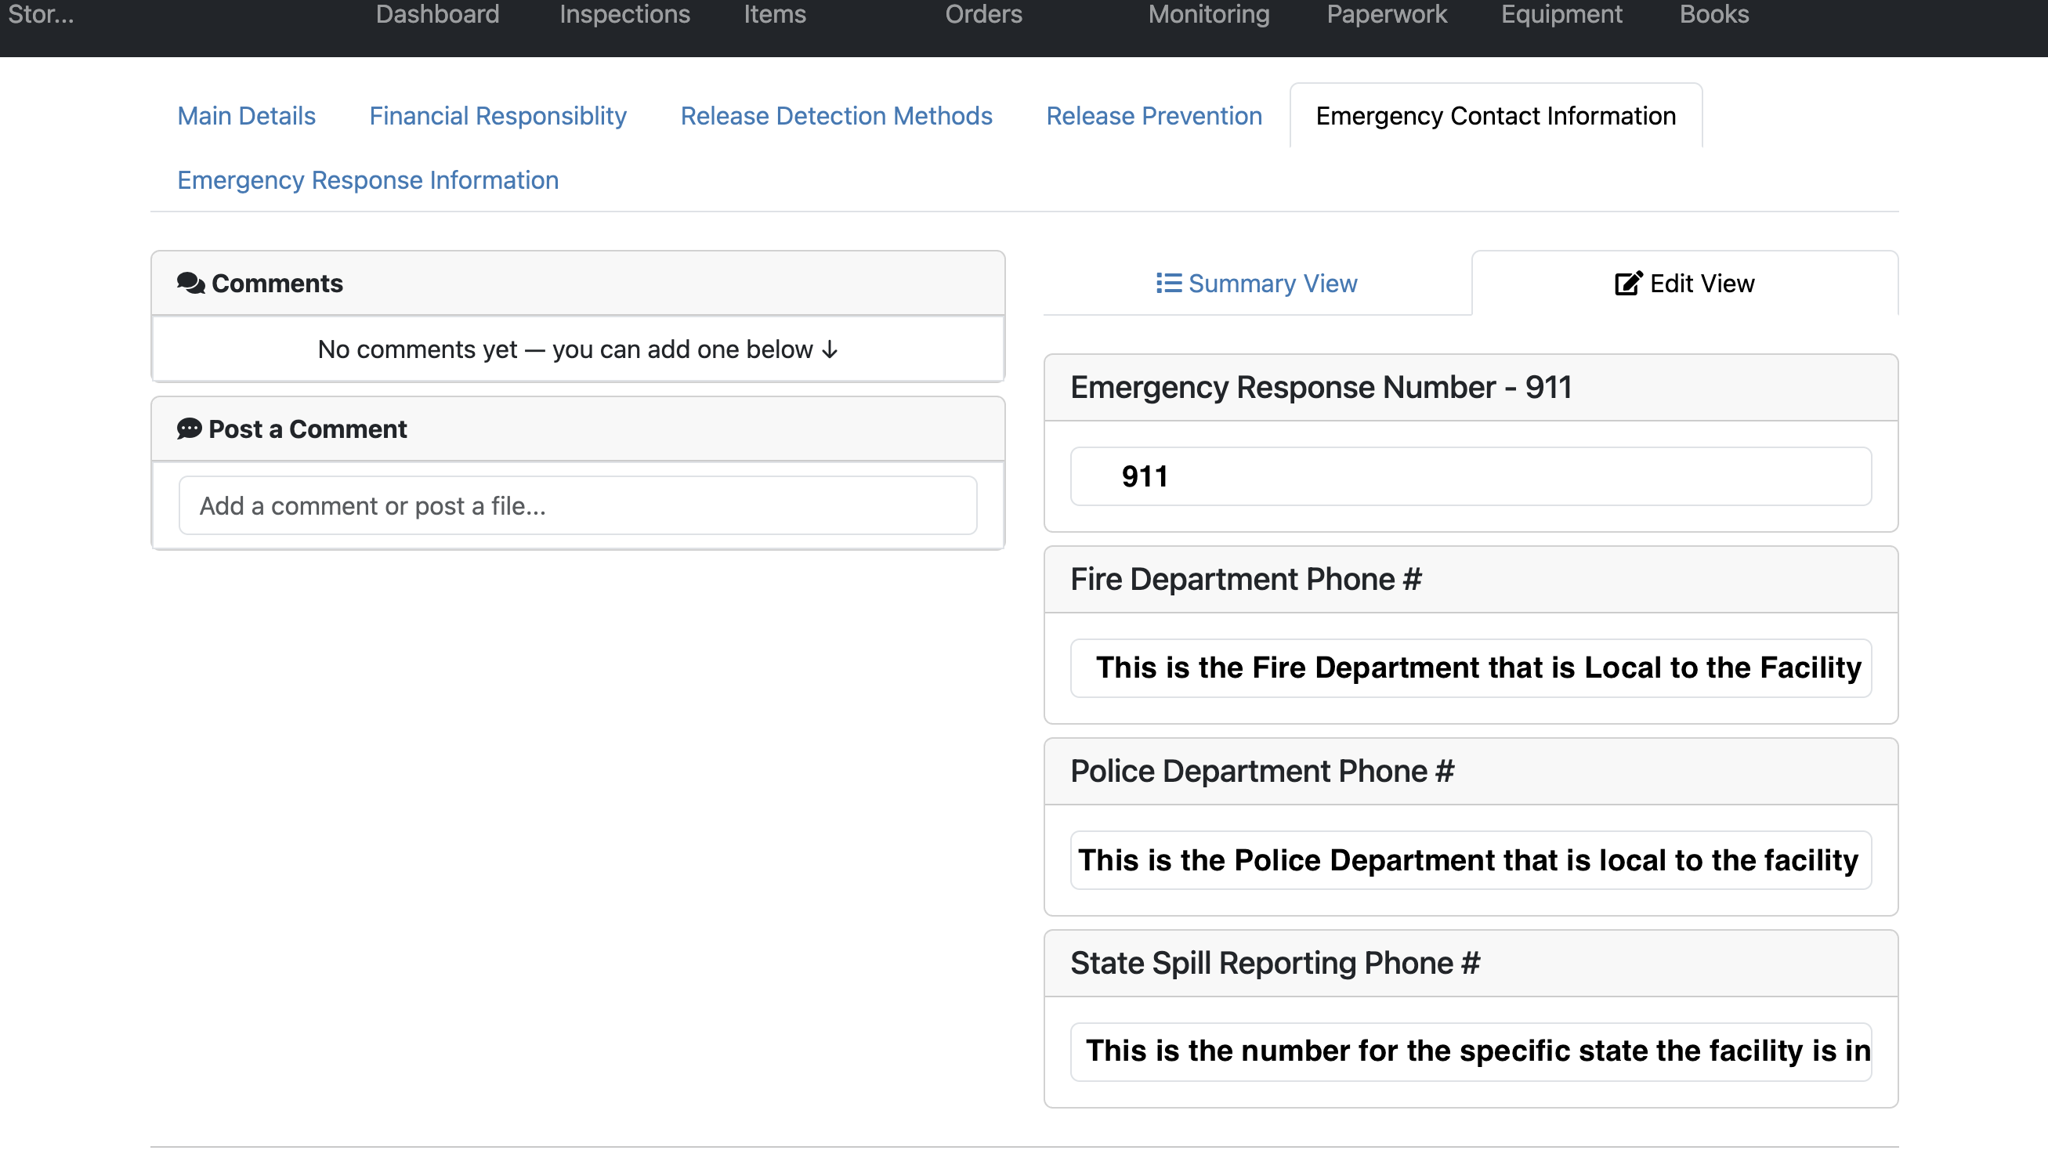2048x1172 pixels.
Task: Go to Dashboard in the top navigation
Action: (437, 14)
